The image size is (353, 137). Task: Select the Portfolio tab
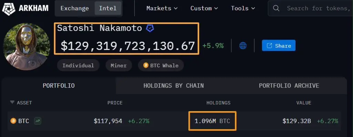(x=59, y=86)
